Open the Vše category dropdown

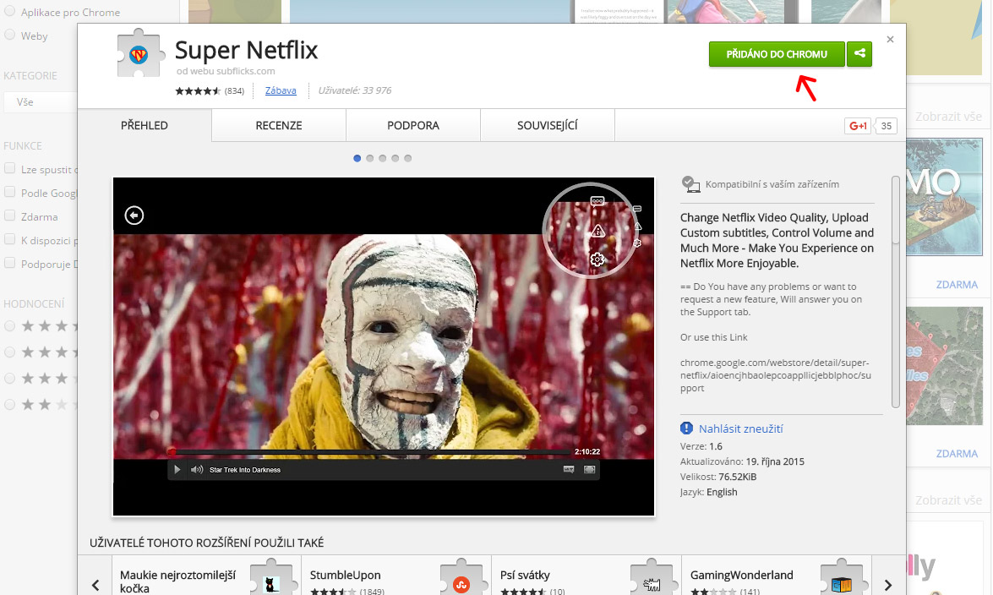click(x=41, y=102)
